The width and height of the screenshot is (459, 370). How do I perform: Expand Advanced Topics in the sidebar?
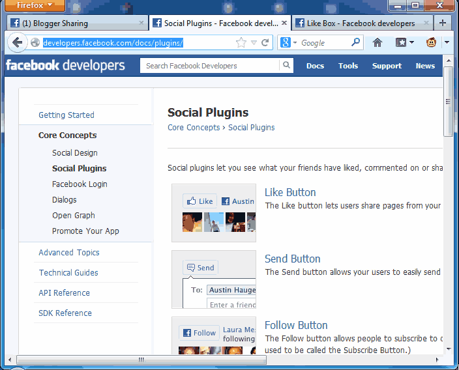[69, 252]
